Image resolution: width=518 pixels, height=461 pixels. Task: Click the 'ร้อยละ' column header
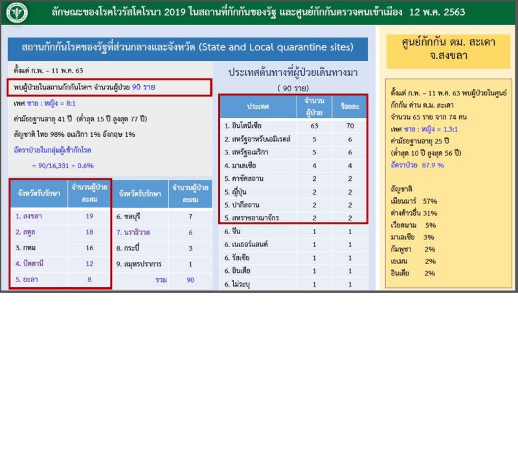click(350, 106)
